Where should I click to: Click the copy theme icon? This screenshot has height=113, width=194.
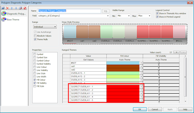[x=21, y=8]
